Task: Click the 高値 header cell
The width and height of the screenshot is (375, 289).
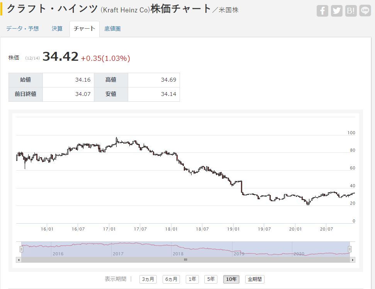Action: tap(111, 80)
